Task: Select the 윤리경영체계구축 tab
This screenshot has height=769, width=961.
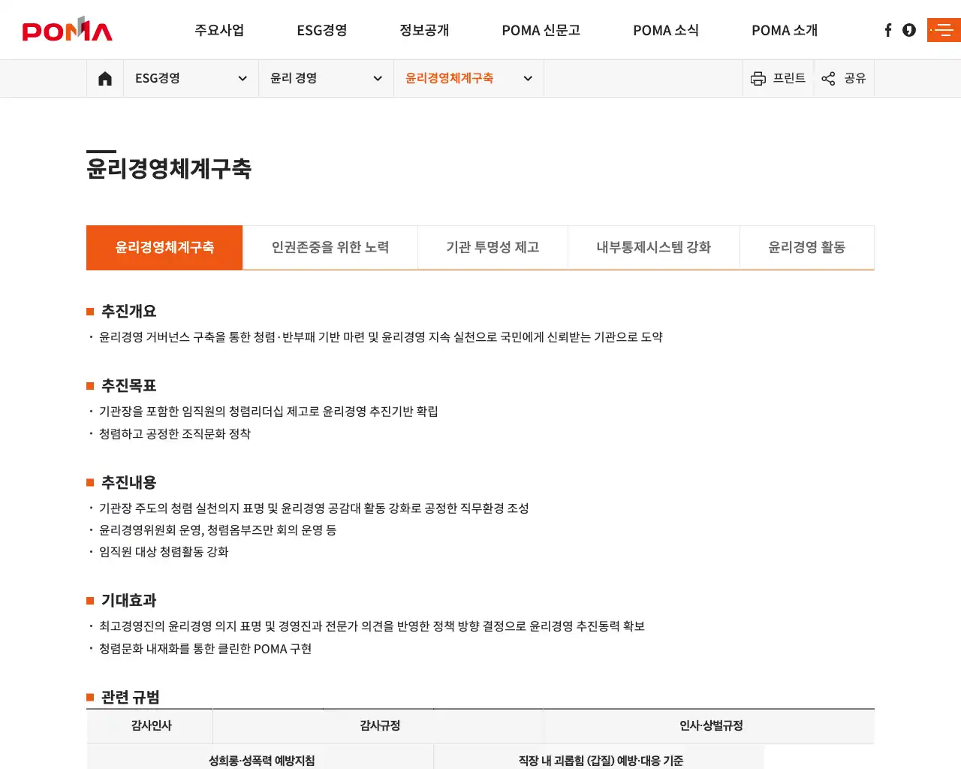Action: pyautogui.click(x=164, y=247)
